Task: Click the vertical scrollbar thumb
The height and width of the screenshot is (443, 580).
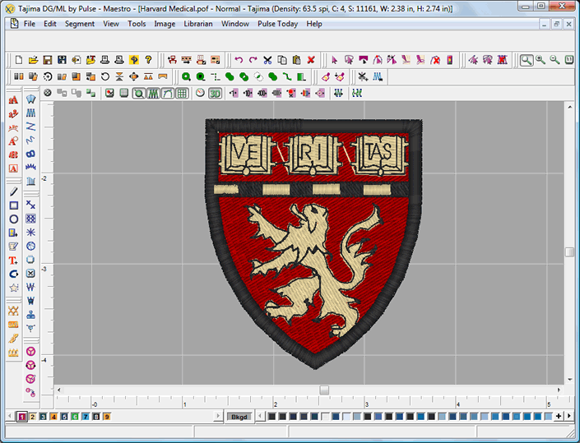Action: coord(569,252)
